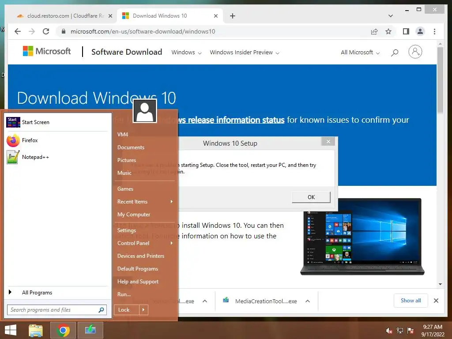Bookmark this page with the star icon
The width and height of the screenshot is (452, 339).
click(388, 31)
